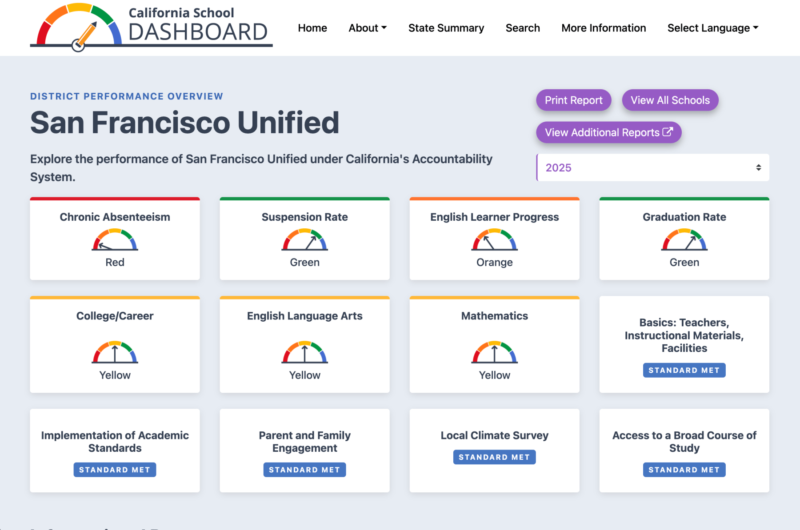Go to the Home page
This screenshot has width=800, height=530.
click(x=312, y=28)
